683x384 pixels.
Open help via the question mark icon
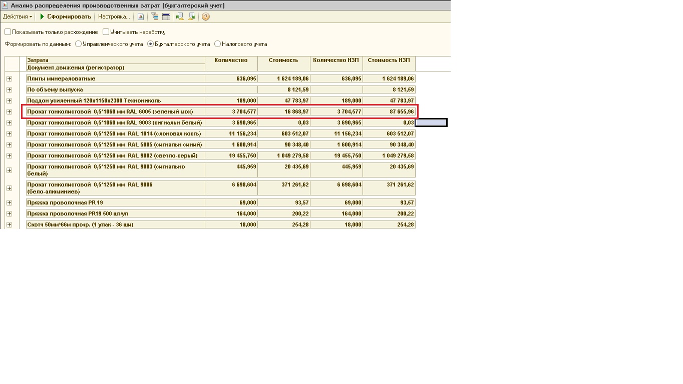206,16
